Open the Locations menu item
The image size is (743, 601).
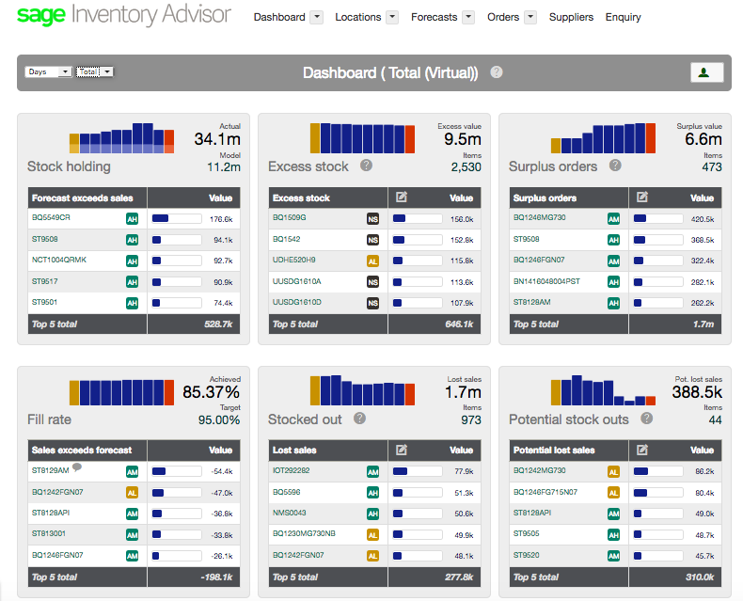357,17
